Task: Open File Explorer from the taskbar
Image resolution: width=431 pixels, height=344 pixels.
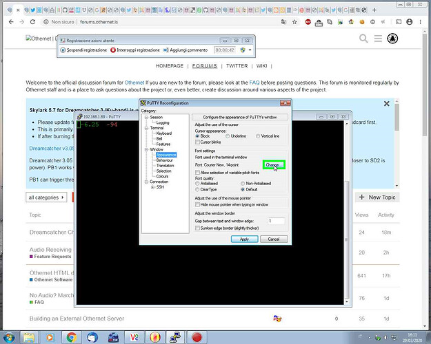Action: click(x=28, y=337)
